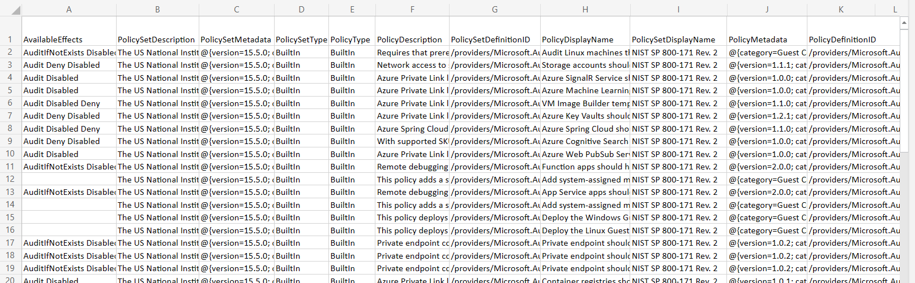This screenshot has width=915, height=283.
Task: Select 'Azure SignalR Service' cell
Action: tap(585, 78)
